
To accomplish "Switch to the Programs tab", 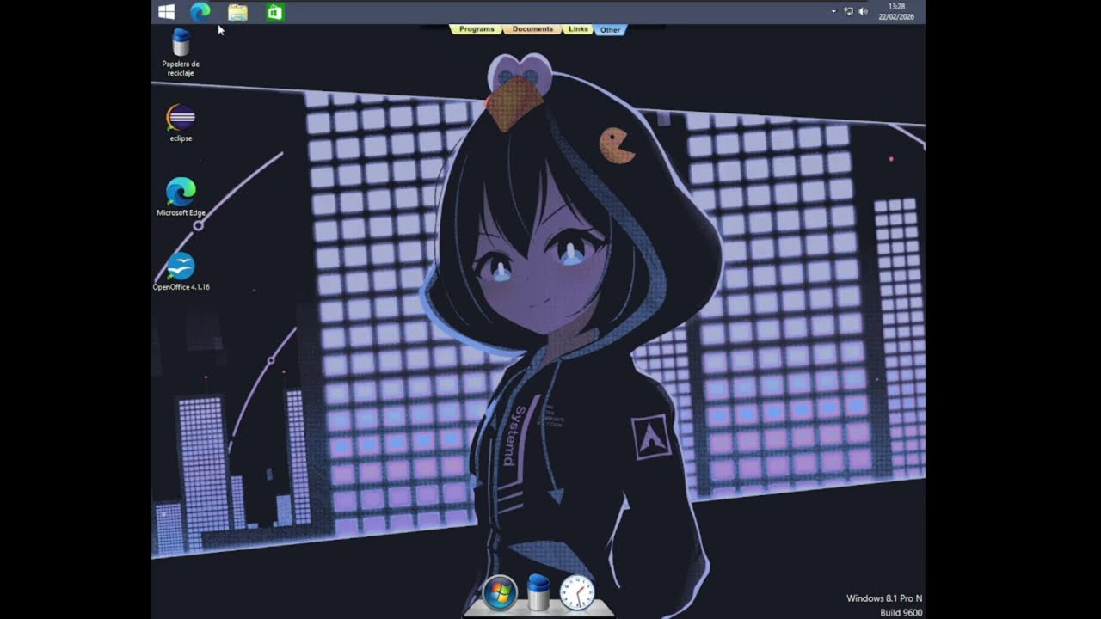I will (x=477, y=29).
